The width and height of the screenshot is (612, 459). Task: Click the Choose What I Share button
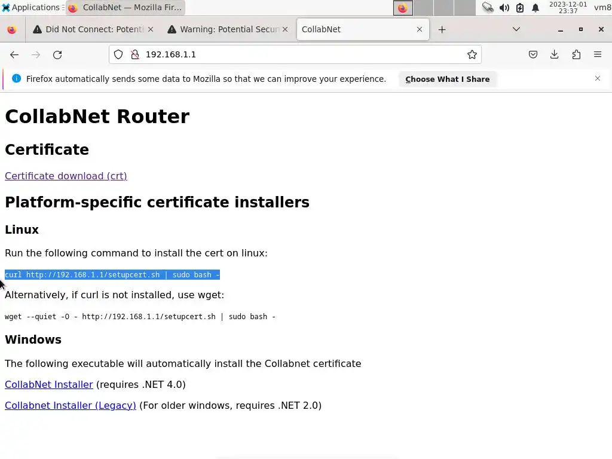pos(447,79)
